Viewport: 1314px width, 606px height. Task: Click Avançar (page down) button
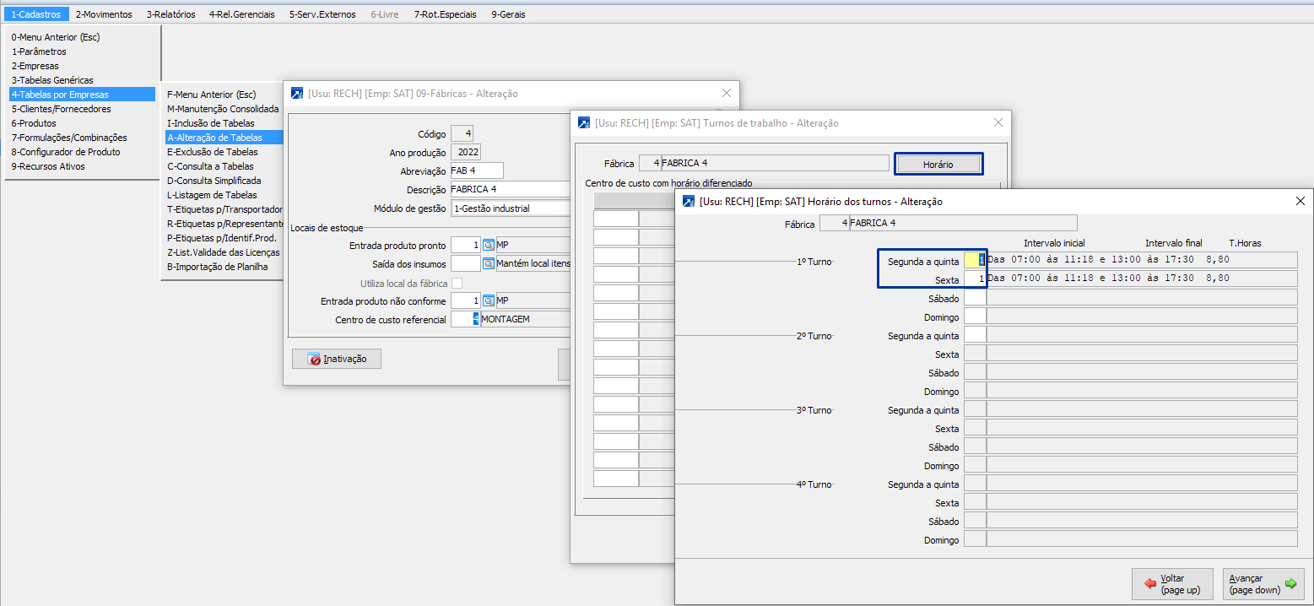1263,584
